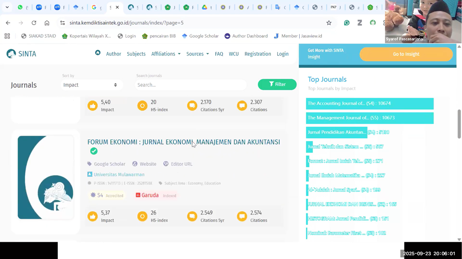Viewport: 462px width, 259px height.
Task: Open pencairan BIB bookmark
Action: pyautogui.click(x=159, y=36)
